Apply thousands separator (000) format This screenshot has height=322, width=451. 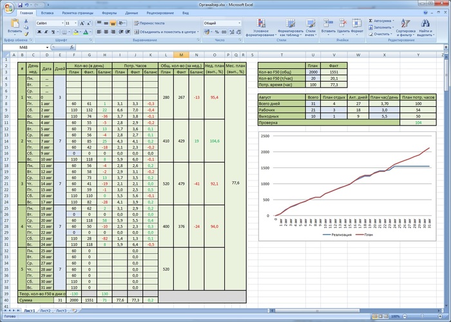[x=224, y=32]
